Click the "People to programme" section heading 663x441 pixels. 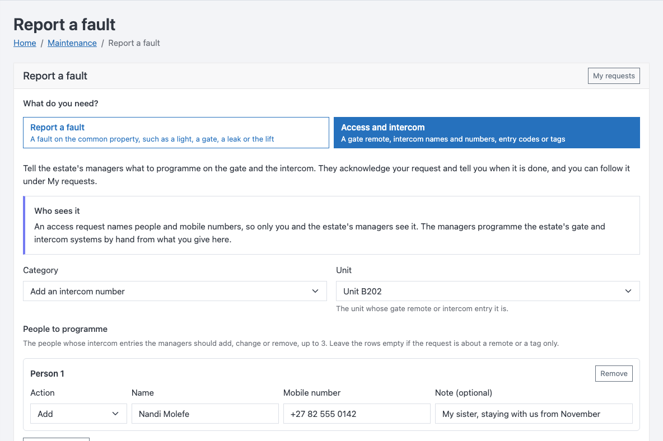pyautogui.click(x=65, y=329)
